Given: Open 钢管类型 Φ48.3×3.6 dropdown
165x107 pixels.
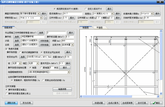Looking at the screenshot, I should click(x=41, y=18).
